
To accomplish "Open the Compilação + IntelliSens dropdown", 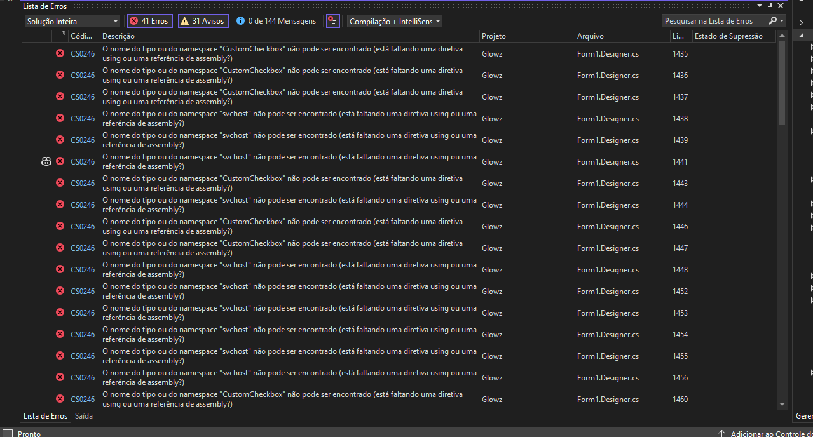I will pos(394,22).
